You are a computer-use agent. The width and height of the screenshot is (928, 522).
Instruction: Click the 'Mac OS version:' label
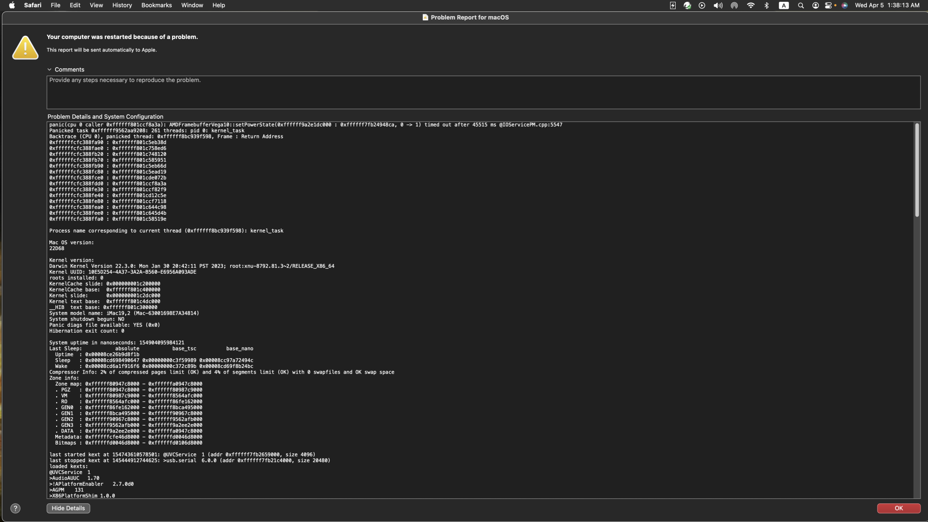click(71, 243)
